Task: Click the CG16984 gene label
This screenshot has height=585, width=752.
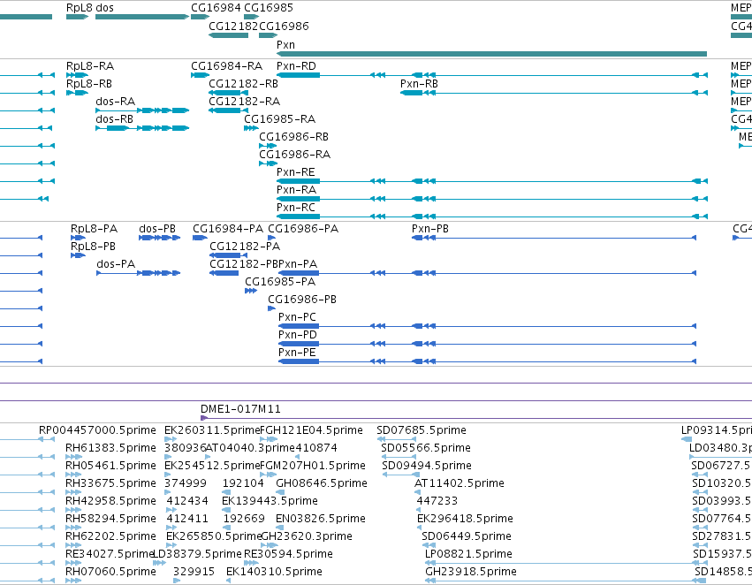Action: pyautogui.click(x=216, y=8)
